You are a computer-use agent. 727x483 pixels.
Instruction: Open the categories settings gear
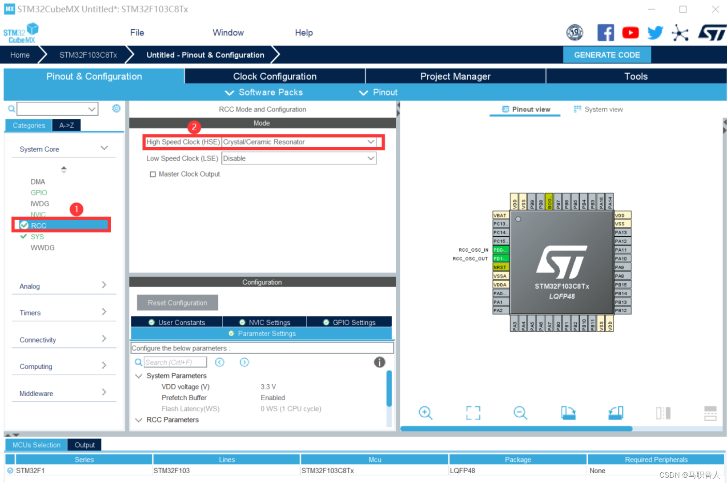(x=116, y=108)
